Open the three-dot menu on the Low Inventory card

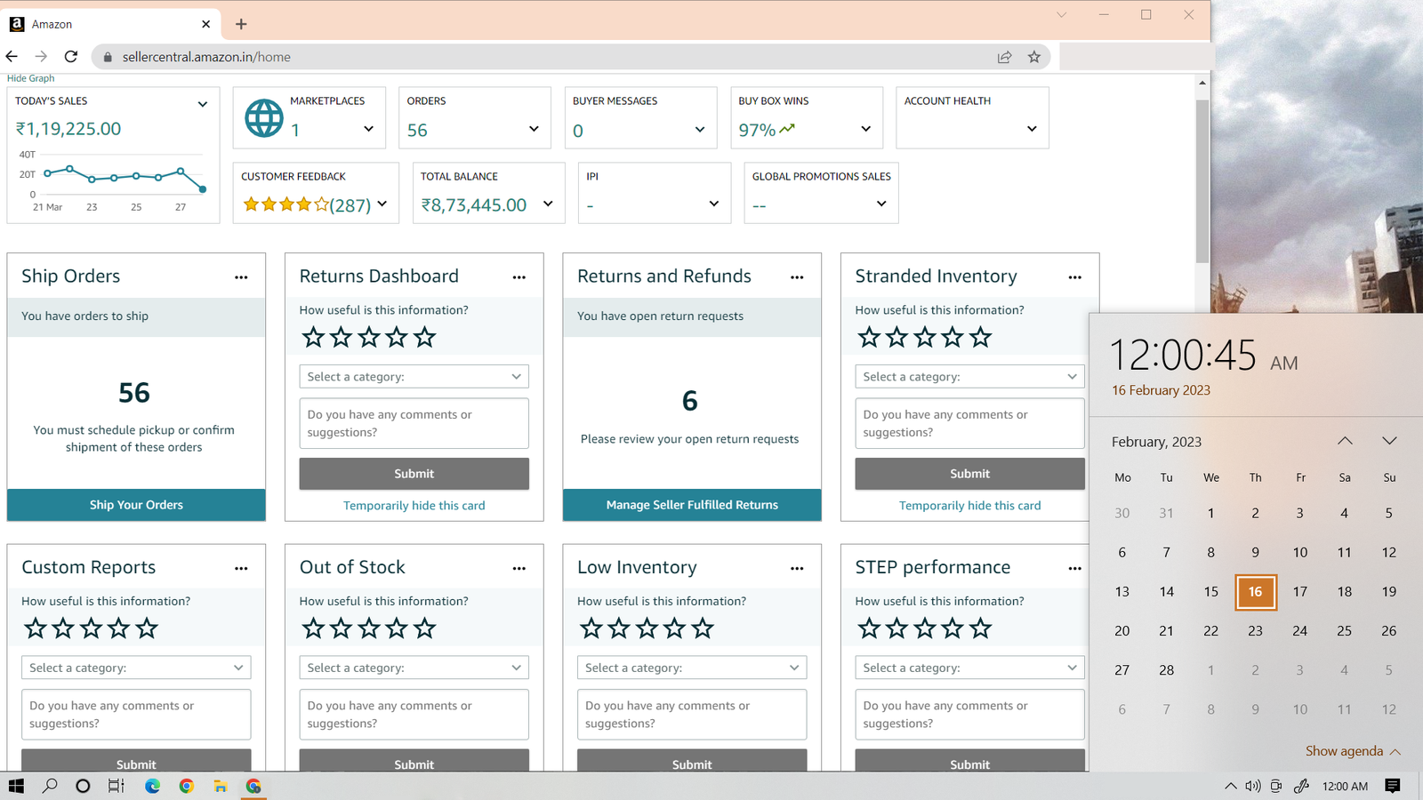click(x=797, y=568)
